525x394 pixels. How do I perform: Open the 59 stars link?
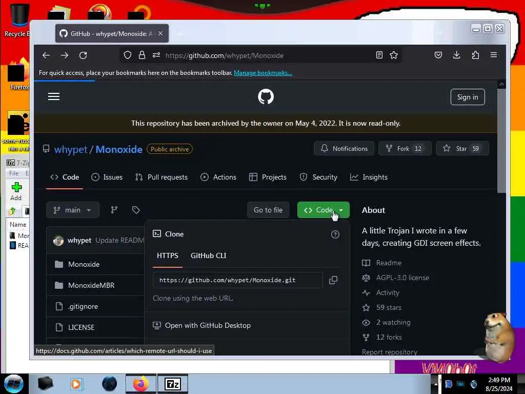(381, 308)
